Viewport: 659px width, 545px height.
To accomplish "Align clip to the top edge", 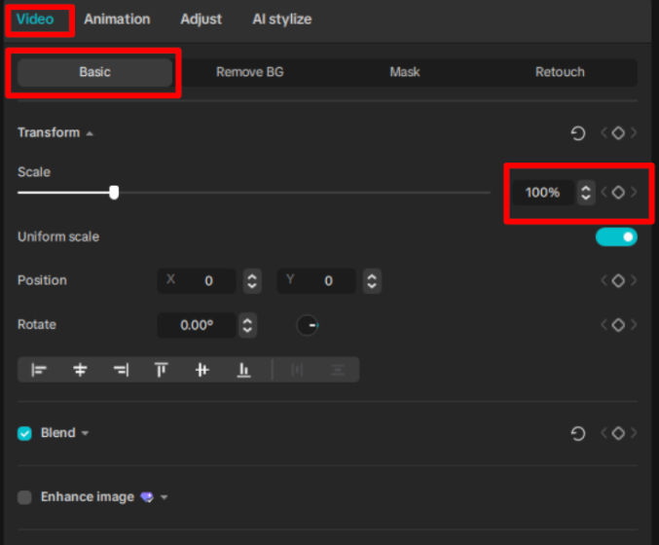I will (162, 370).
